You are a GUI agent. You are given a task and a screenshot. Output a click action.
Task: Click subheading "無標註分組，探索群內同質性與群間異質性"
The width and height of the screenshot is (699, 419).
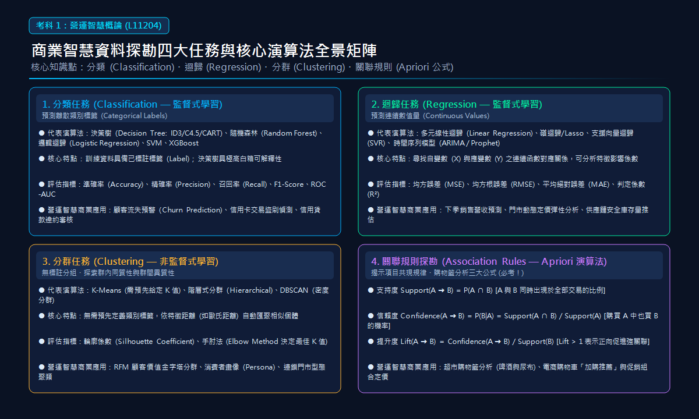pos(108,272)
